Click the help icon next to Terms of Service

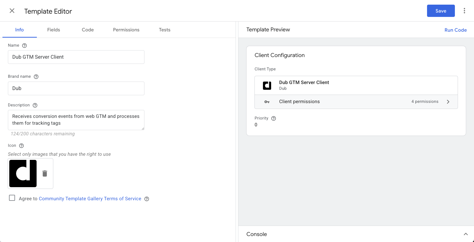pyautogui.click(x=147, y=199)
